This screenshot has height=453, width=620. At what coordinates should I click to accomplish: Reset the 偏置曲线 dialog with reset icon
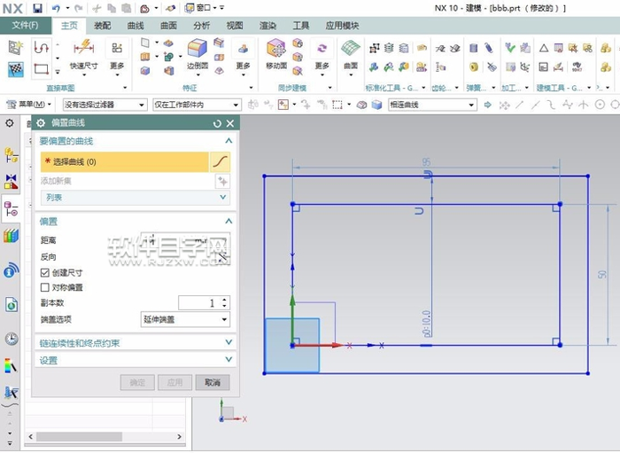[218, 124]
